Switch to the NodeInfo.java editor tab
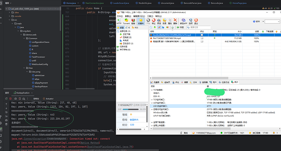The width and height of the screenshot is (281, 151). coord(143,3)
